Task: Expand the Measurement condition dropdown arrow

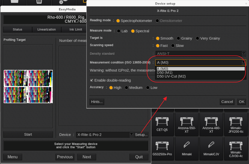Action: tap(244, 63)
